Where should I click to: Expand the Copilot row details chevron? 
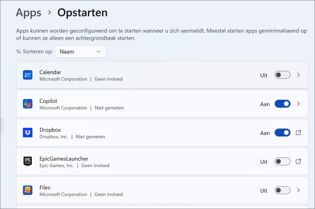[x=298, y=104]
